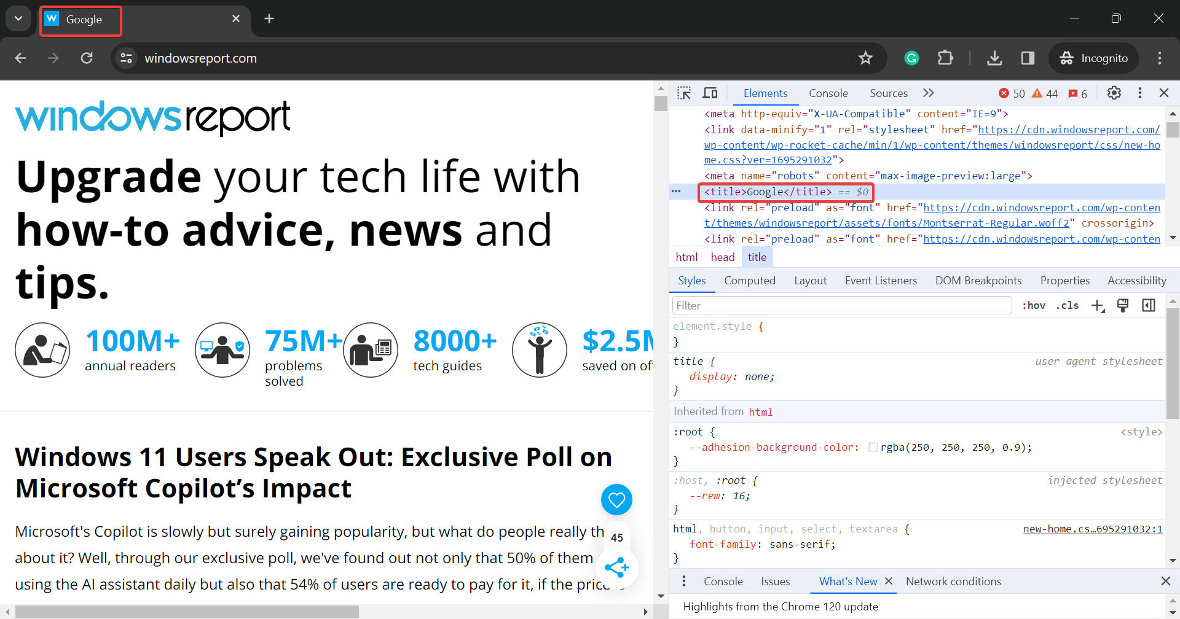This screenshot has width=1180, height=619.
Task: Expand more DevTools tabs chevron
Action: pos(929,93)
